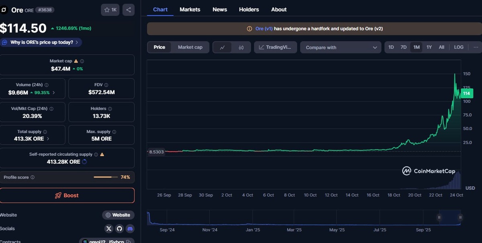Show Total supply info icon
This screenshot has height=243, width=482.
click(45, 132)
